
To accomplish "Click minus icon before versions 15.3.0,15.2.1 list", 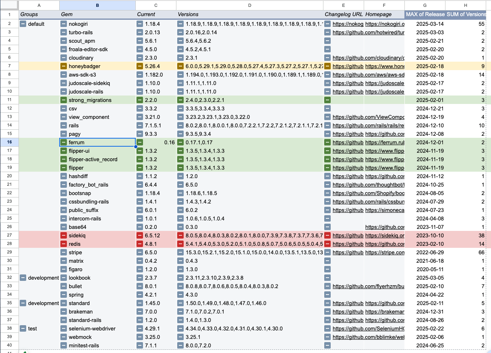I will (x=180, y=253).
